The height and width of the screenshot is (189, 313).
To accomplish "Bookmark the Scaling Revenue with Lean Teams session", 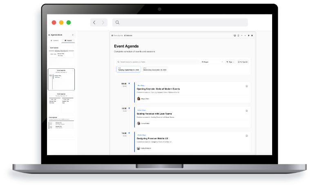I will point(247,111).
